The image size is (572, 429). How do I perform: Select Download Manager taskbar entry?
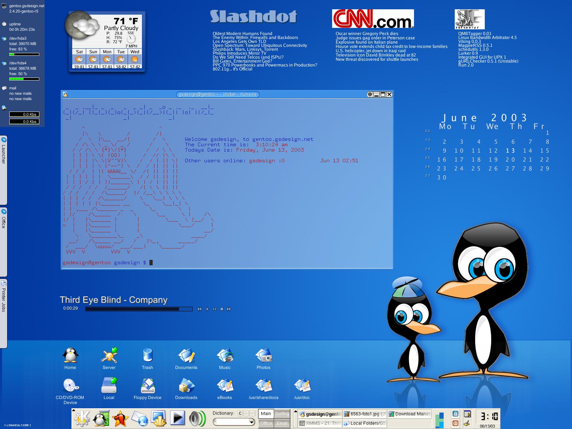pos(409,414)
